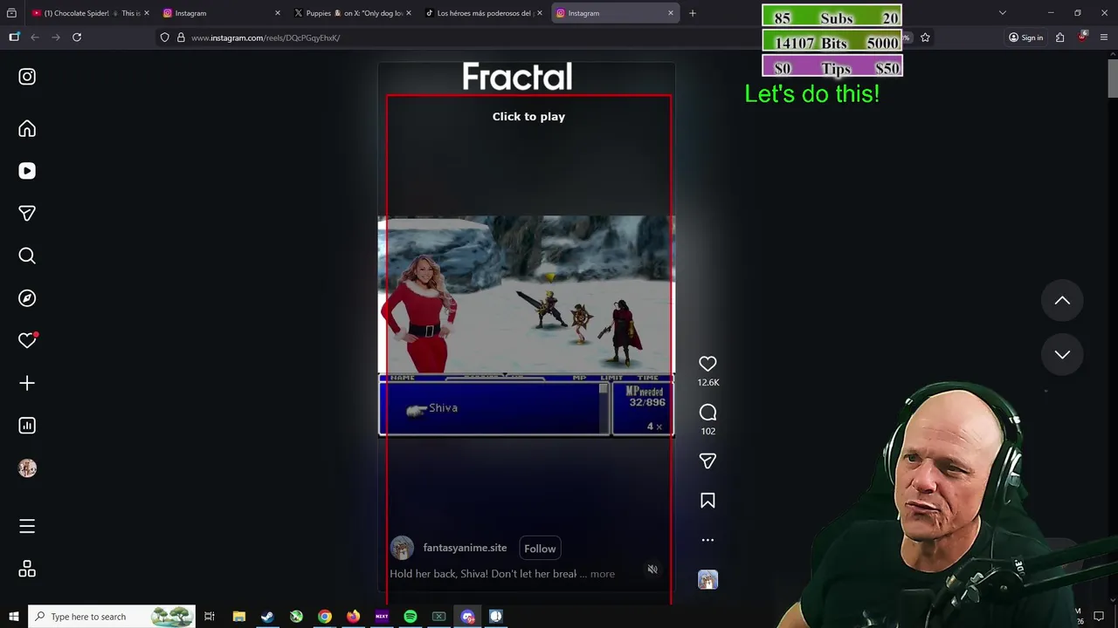This screenshot has width=1118, height=628.
Task: Open the Also from Meta grid icon
Action: tap(27, 569)
